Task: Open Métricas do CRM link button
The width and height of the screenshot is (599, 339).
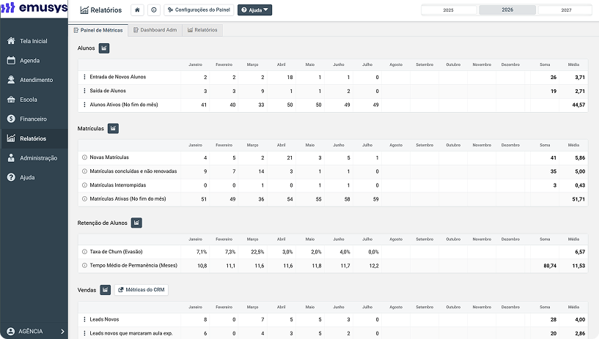Action: click(142, 290)
